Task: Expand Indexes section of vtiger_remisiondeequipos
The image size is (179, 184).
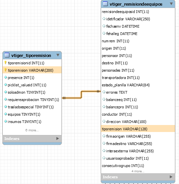Action: (x=171, y=177)
